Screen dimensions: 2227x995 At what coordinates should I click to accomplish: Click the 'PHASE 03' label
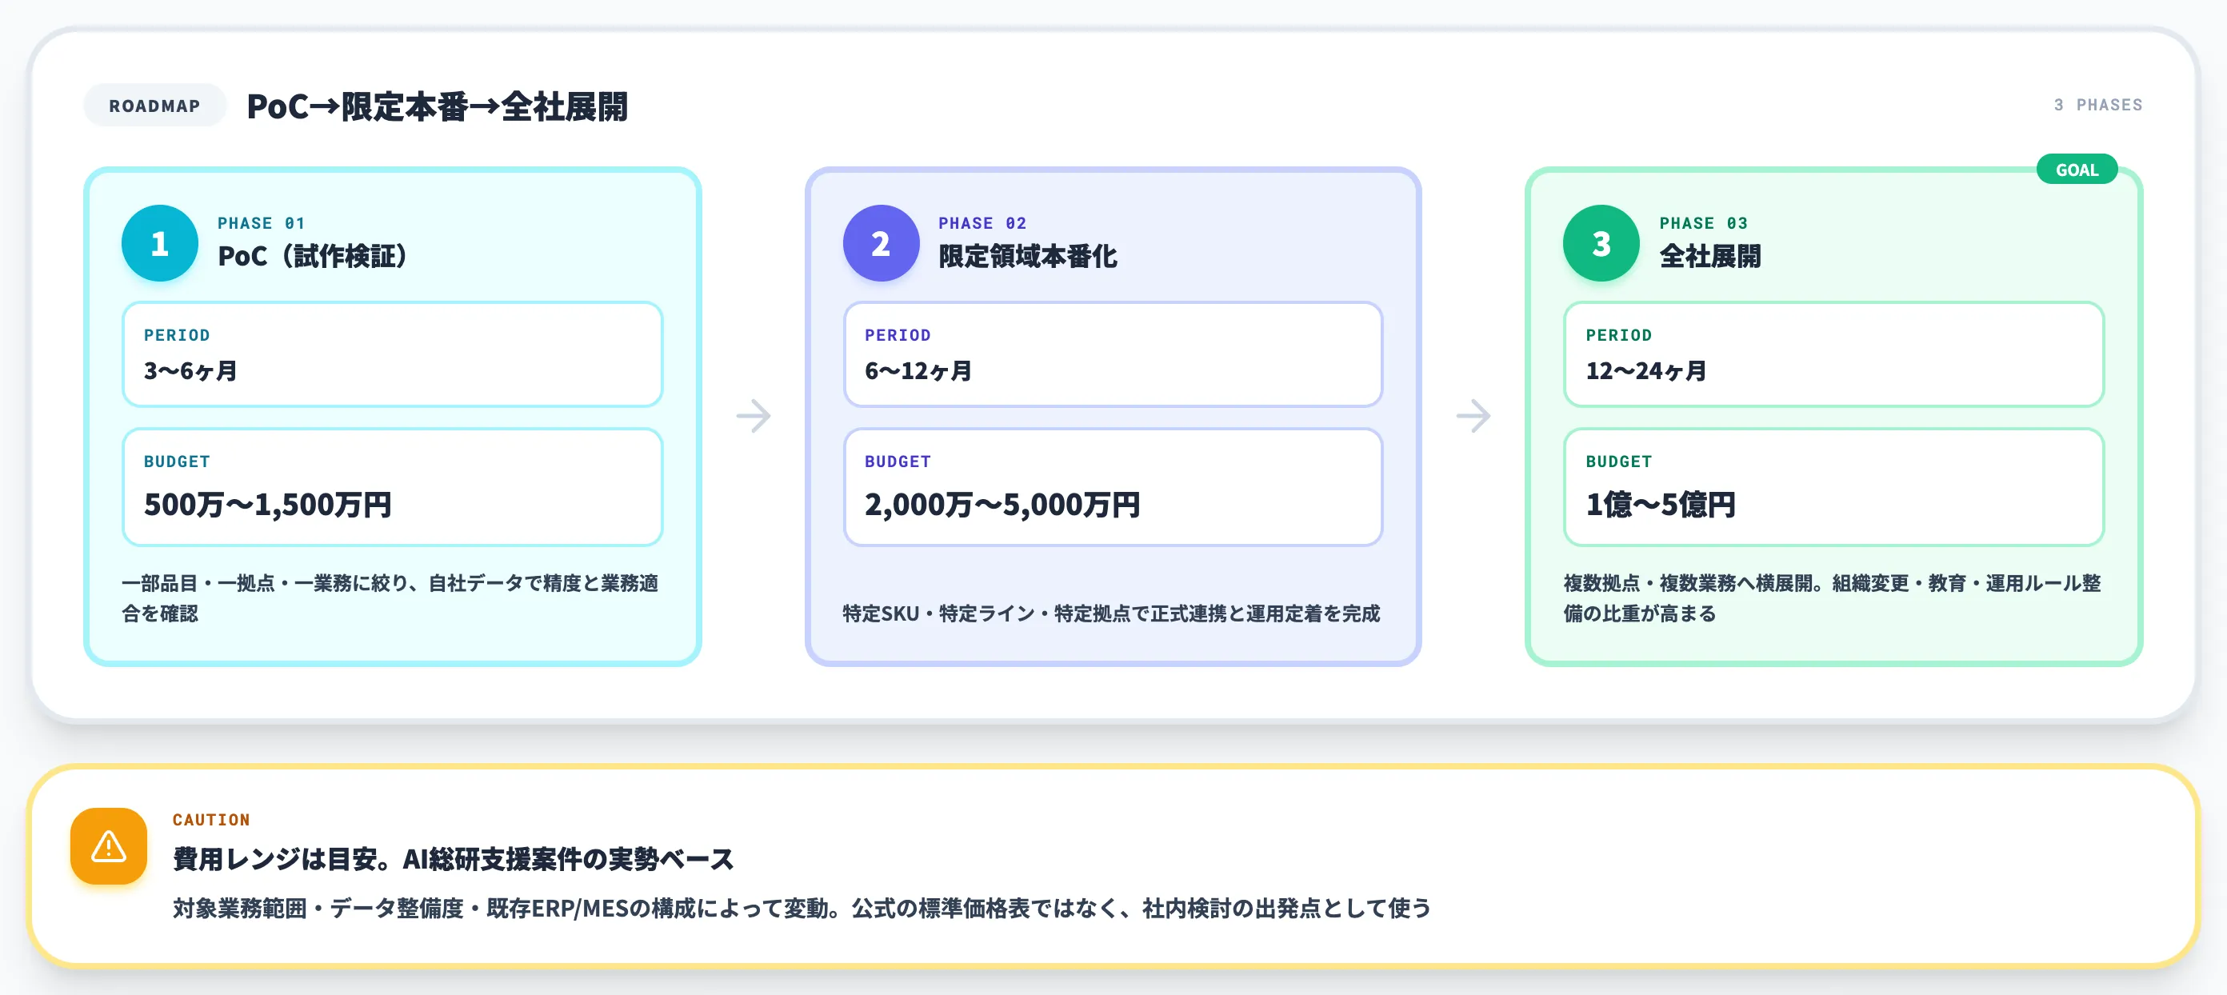pos(1703,223)
